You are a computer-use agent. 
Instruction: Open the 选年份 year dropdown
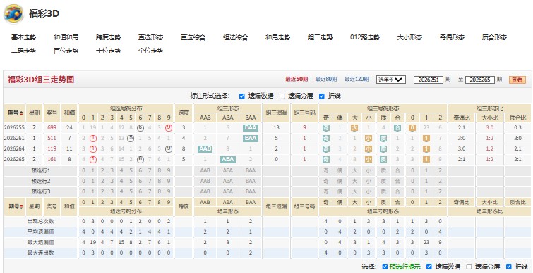(x=391, y=80)
